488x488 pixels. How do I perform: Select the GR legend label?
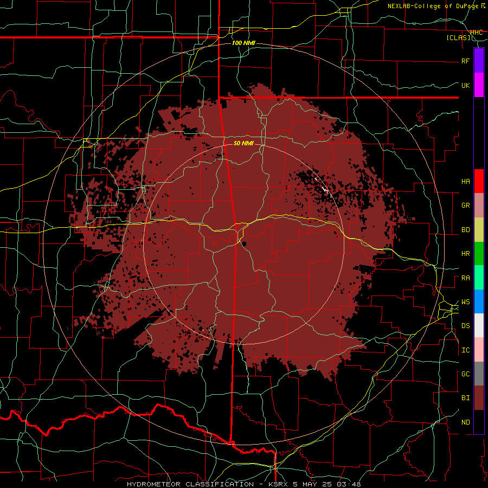465,206
